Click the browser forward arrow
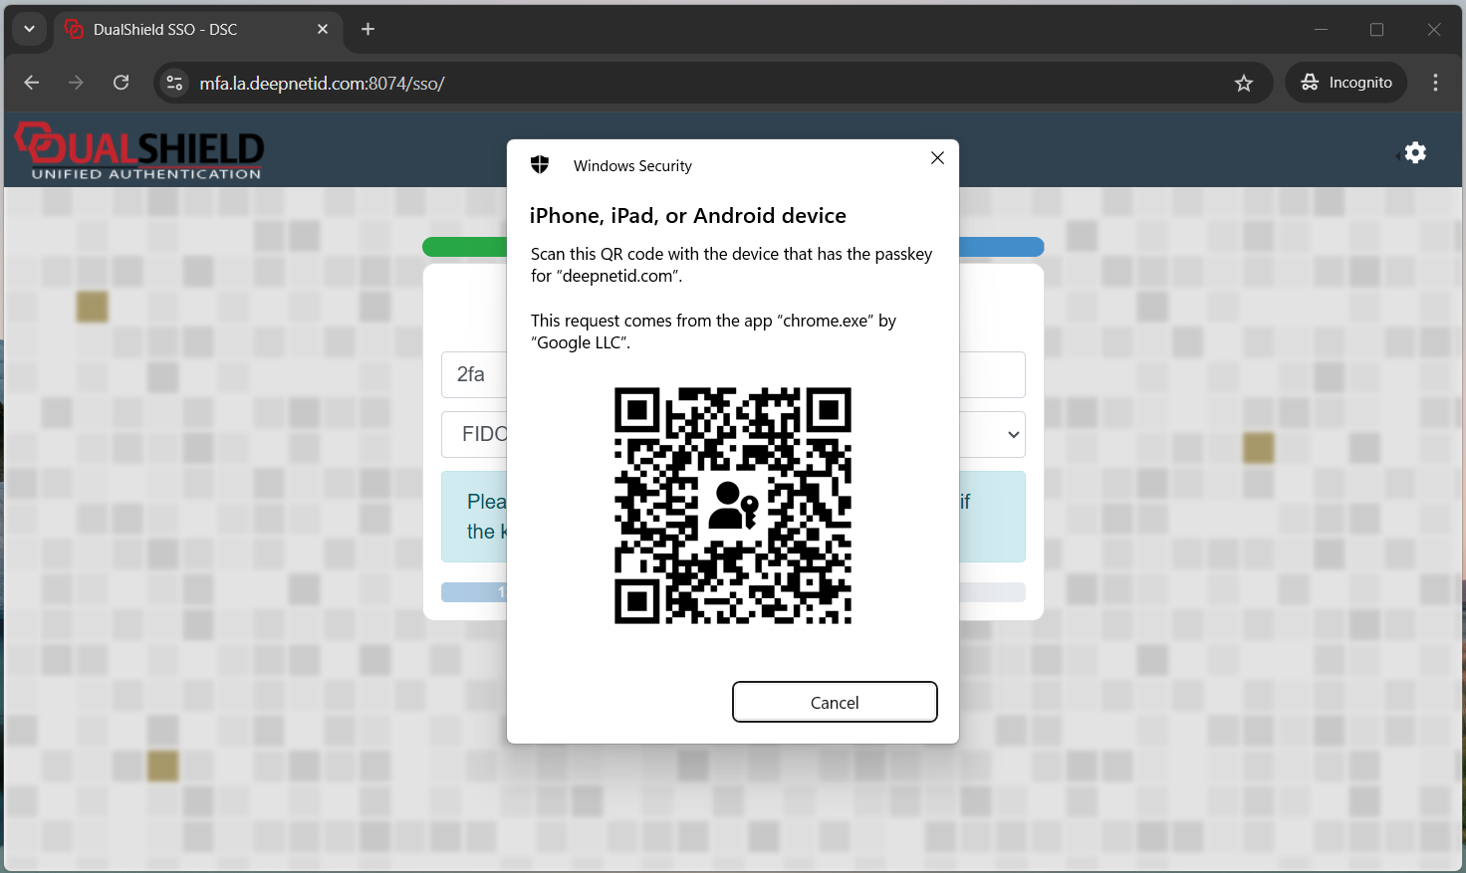1466x873 pixels. pos(76,83)
